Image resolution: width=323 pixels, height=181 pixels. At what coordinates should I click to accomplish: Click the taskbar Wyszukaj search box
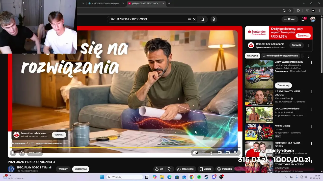pos(125,177)
